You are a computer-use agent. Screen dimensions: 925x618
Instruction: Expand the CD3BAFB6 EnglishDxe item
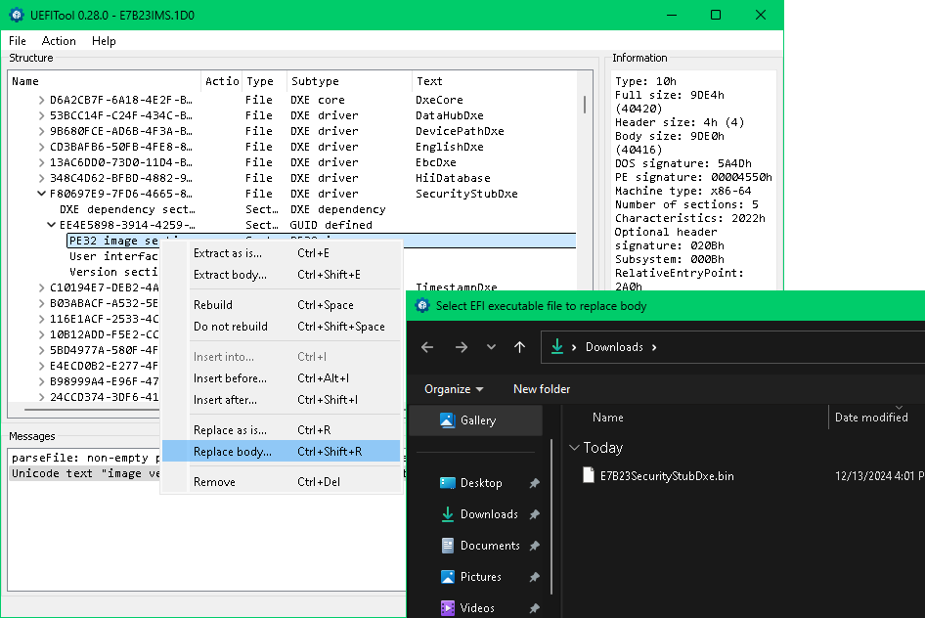(x=41, y=147)
